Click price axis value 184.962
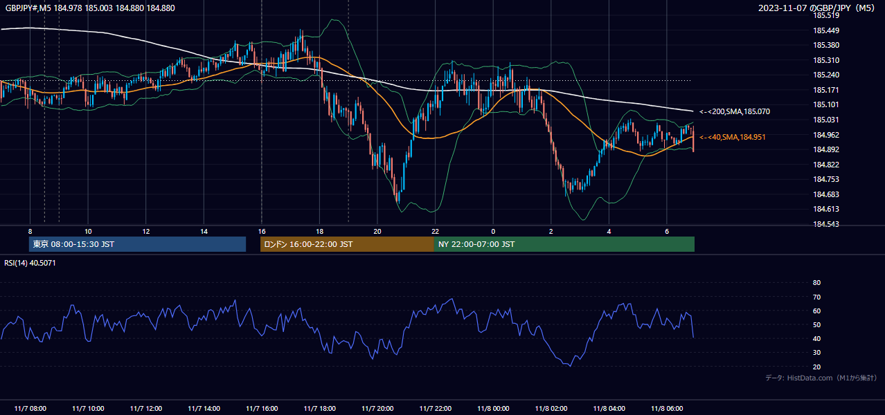 [826, 135]
